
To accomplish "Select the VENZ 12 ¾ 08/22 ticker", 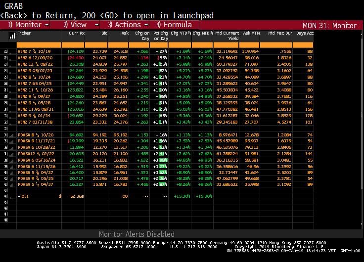I will [x=35, y=64].
